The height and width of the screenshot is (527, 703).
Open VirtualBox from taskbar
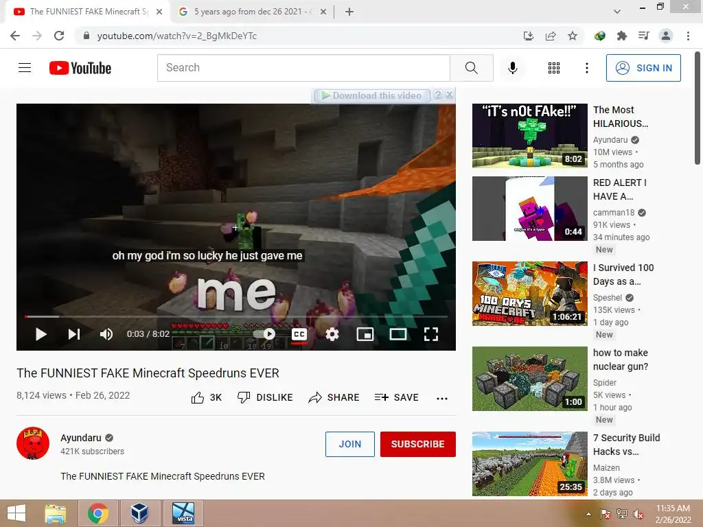(x=139, y=513)
